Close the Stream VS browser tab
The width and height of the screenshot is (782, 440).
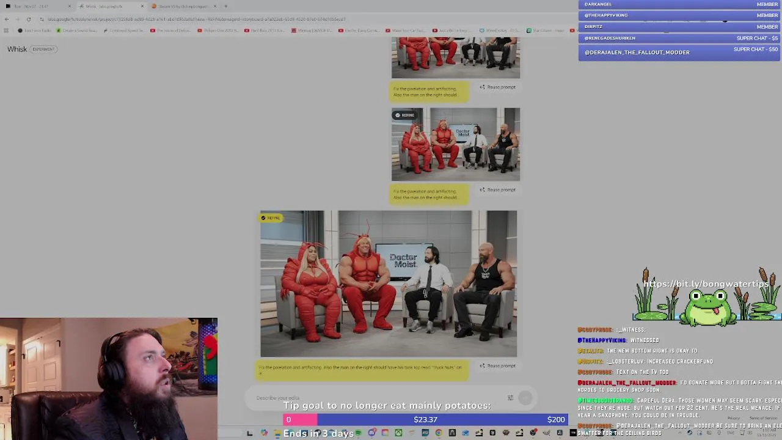[215, 6]
